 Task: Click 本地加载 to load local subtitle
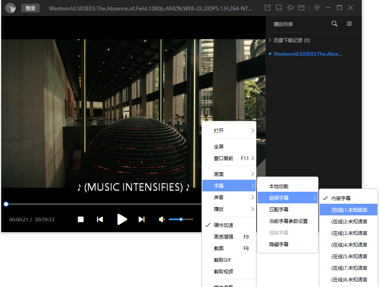pos(278,187)
